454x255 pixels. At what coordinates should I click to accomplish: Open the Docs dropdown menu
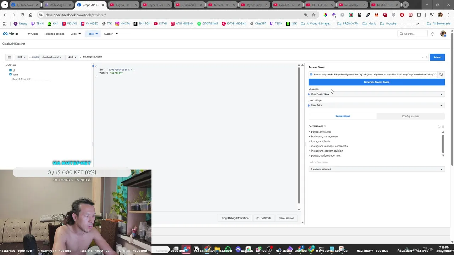point(75,34)
